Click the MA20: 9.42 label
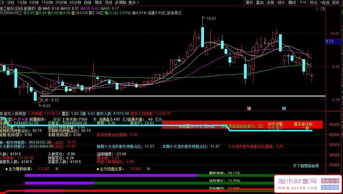 [90, 9]
